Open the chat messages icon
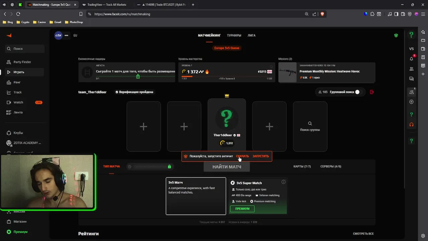 412,79
